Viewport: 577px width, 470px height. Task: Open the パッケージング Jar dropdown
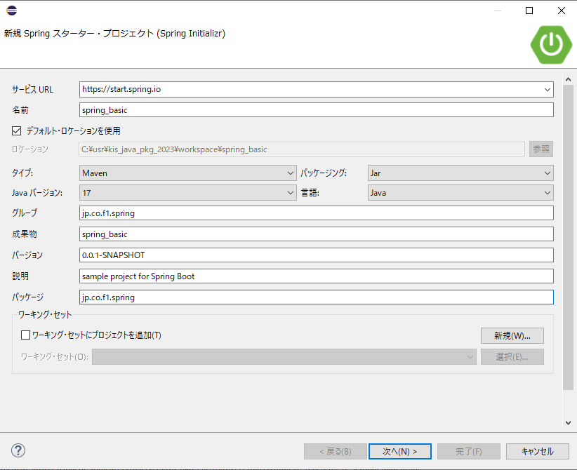[460, 173]
